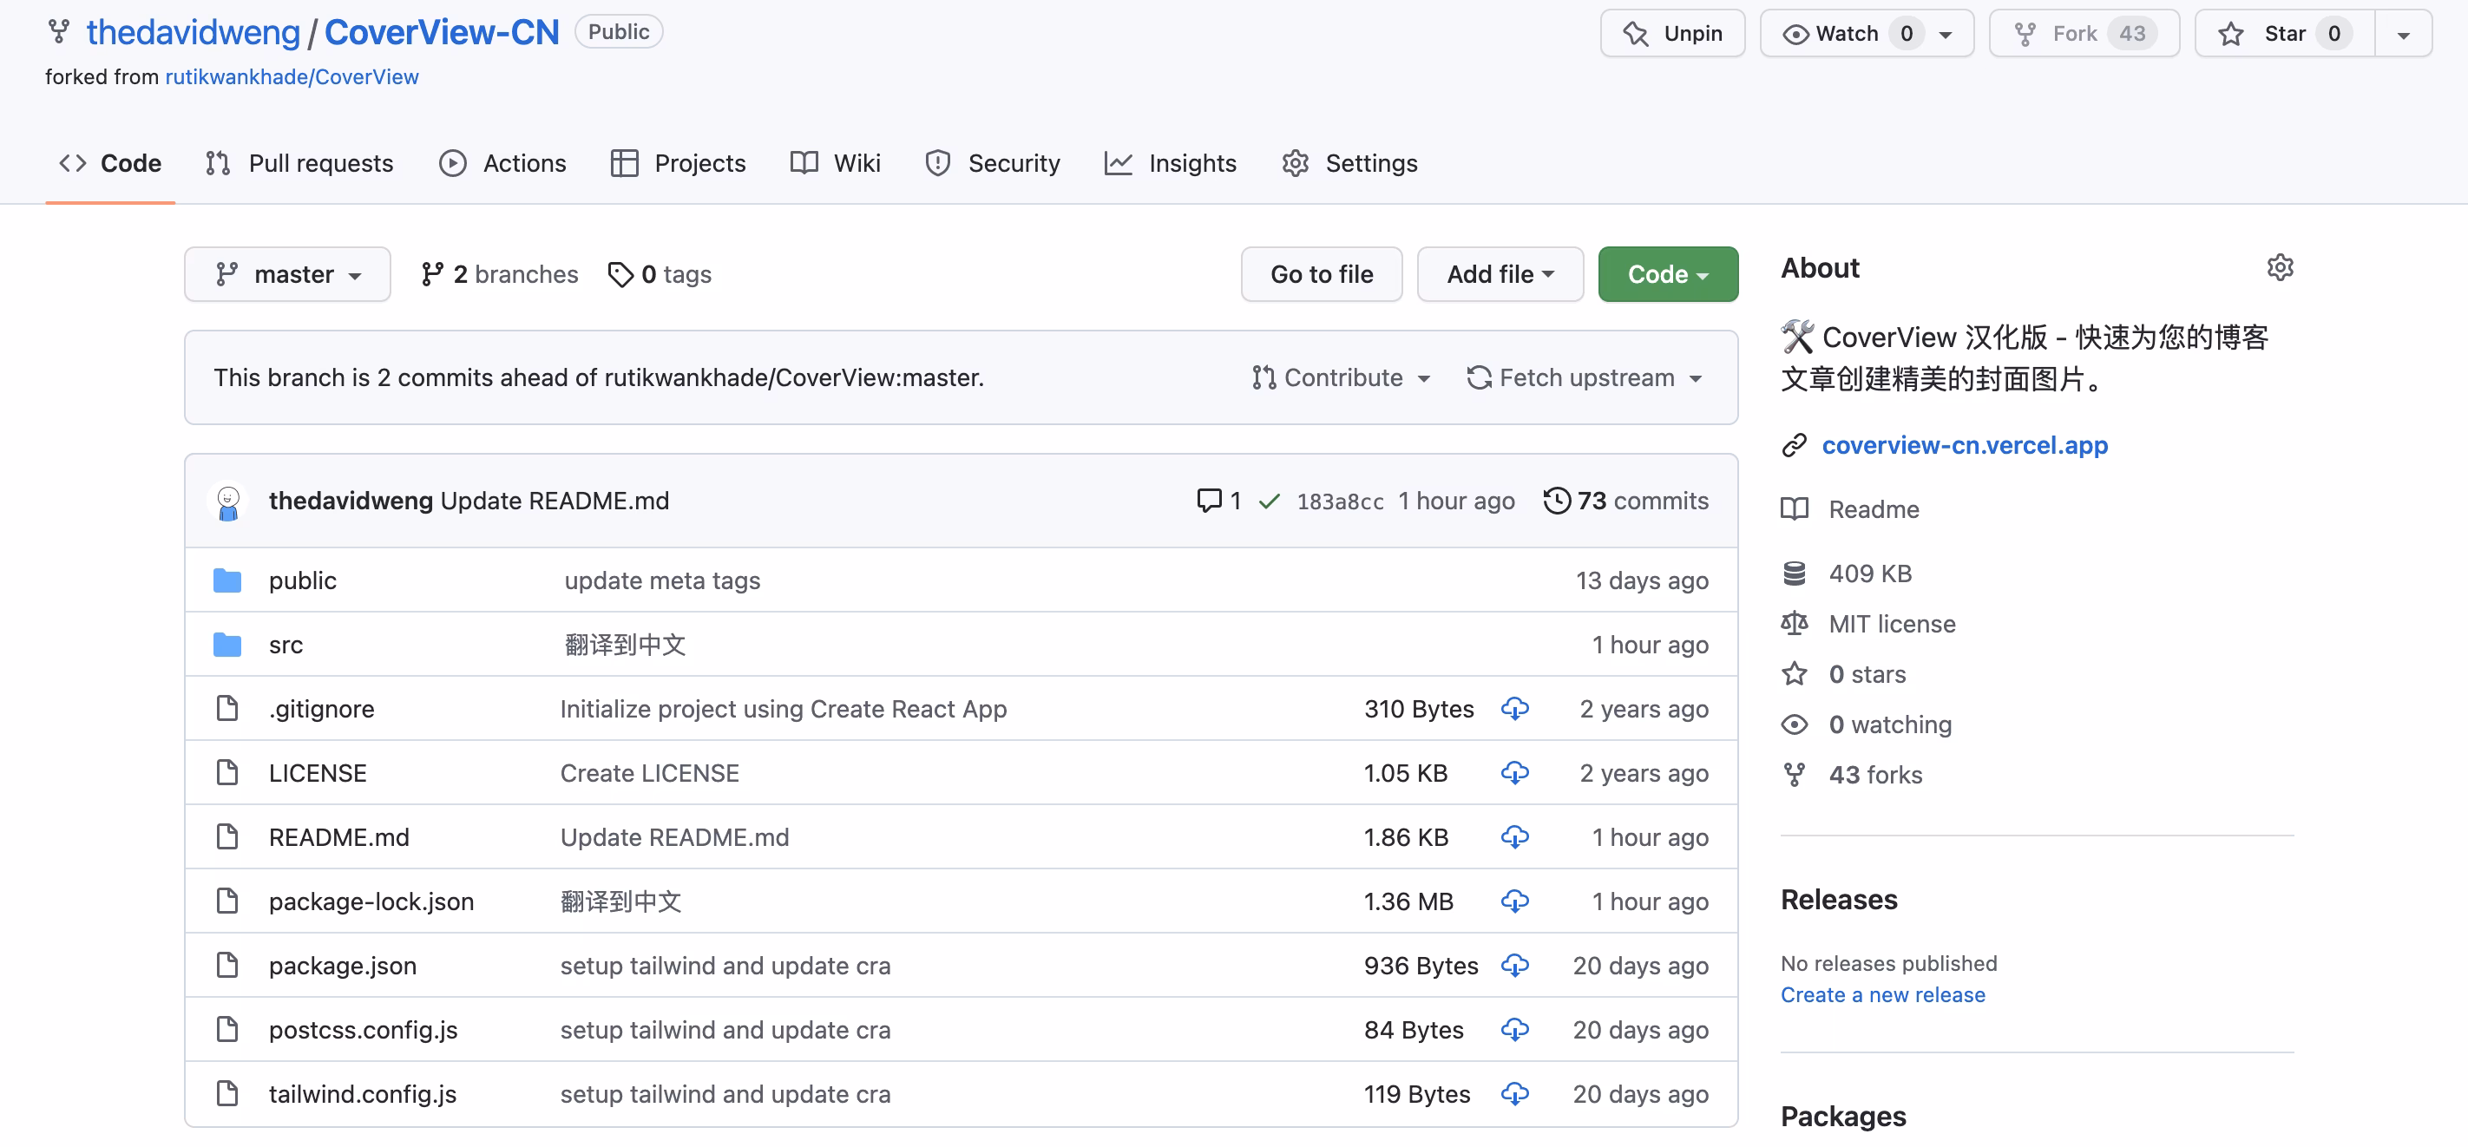Click the tag icon next to 0 tags
Screen dimensions: 2468x1147
[x=620, y=274]
